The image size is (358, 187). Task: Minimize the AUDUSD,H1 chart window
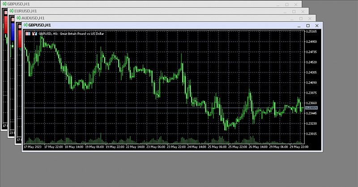292,18
